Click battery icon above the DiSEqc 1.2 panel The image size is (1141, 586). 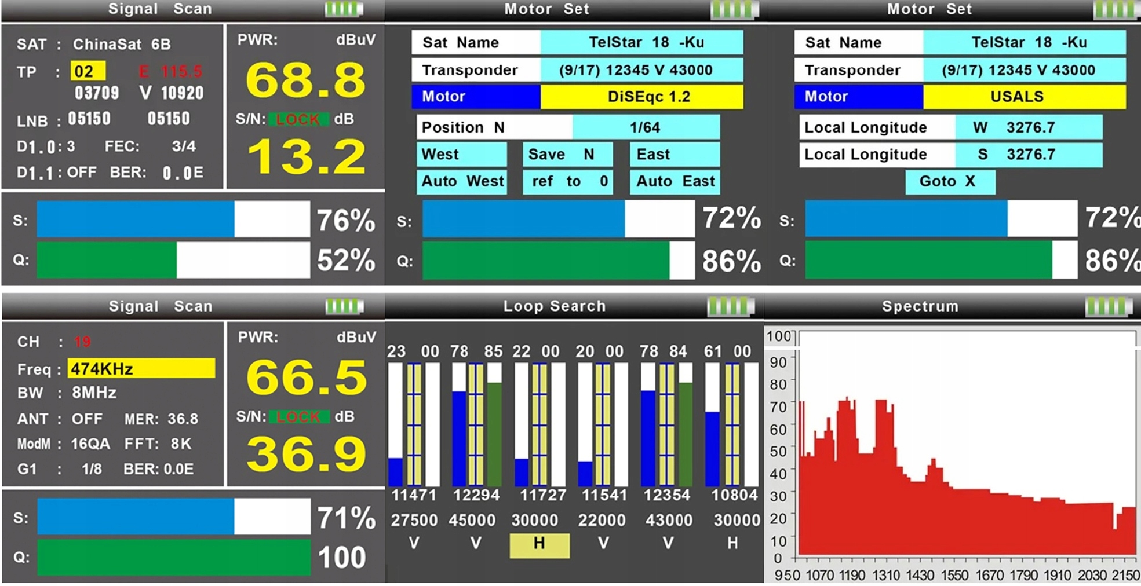[x=734, y=9]
